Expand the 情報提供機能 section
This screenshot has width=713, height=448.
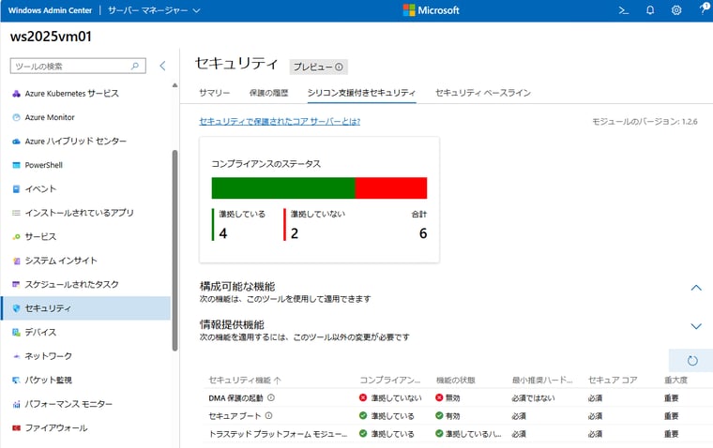(696, 326)
